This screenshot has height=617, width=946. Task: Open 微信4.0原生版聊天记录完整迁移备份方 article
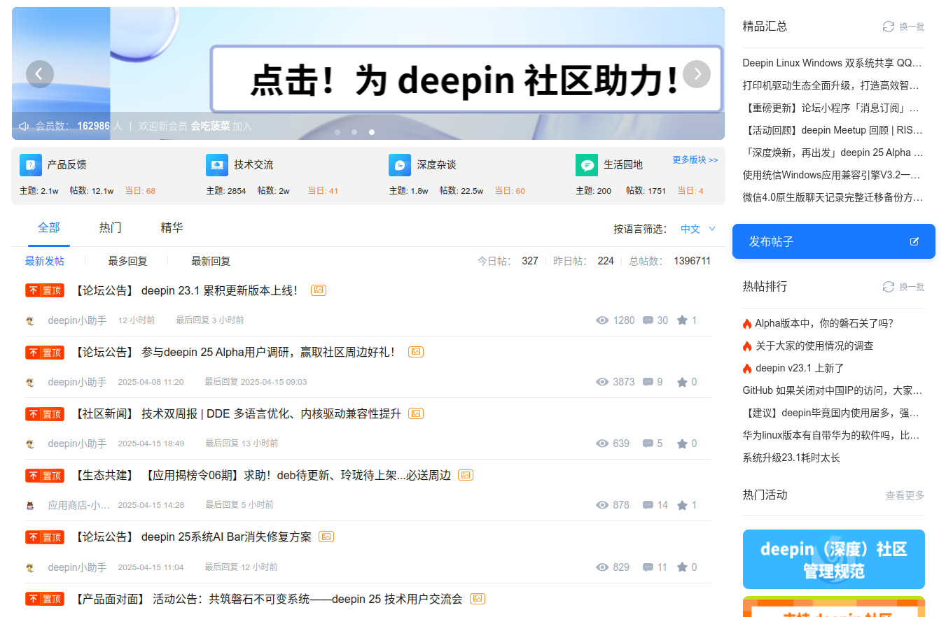coord(833,197)
